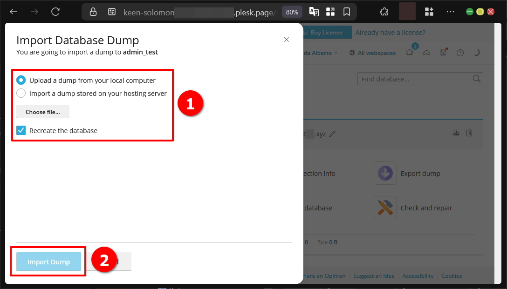Image resolution: width=507 pixels, height=289 pixels.
Task: Open the All webspaces selector
Action: pyautogui.click(x=373, y=53)
